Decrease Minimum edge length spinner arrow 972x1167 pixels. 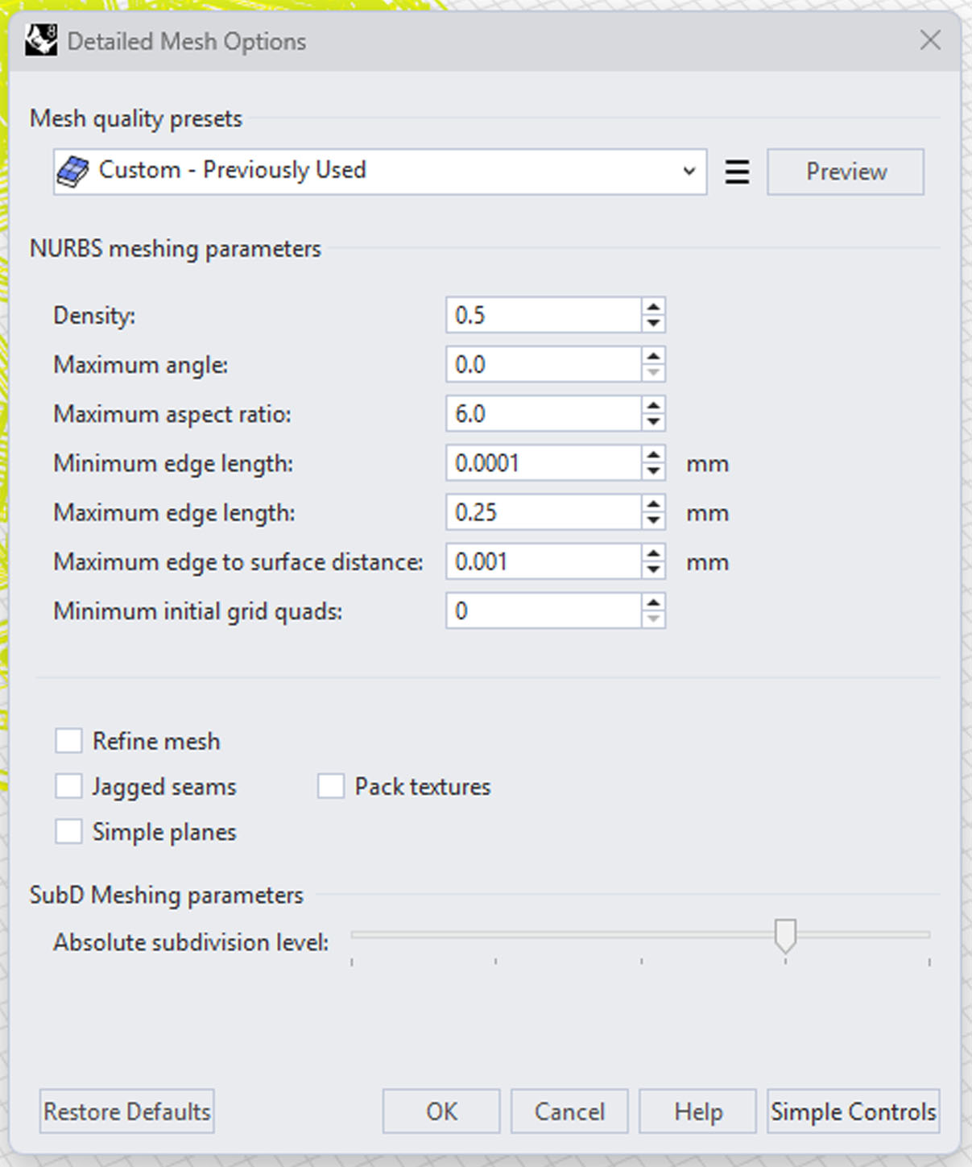pos(653,471)
